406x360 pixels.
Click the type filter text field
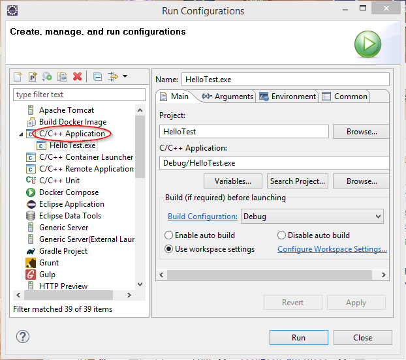pos(78,95)
